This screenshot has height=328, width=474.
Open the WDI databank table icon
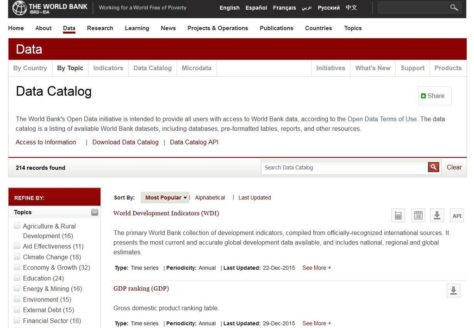pyautogui.click(x=398, y=215)
